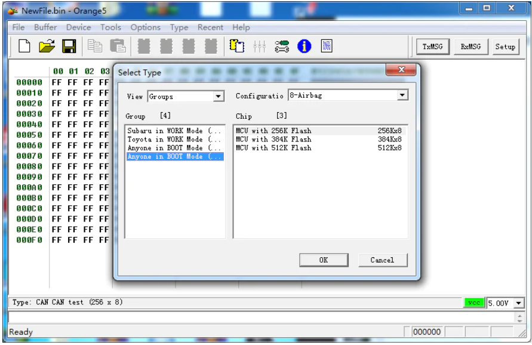
Task: Click the first gray chip icon
Action: pyautogui.click(x=144, y=46)
